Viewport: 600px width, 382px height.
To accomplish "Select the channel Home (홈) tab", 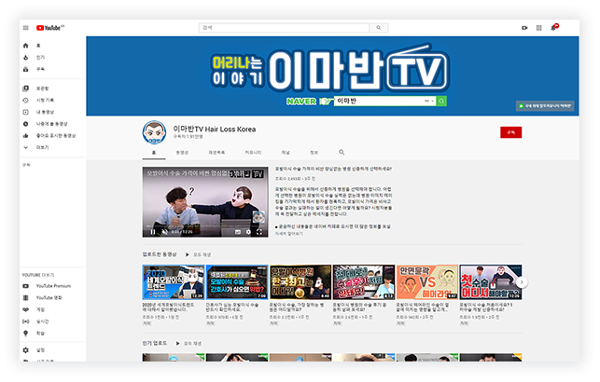I will 154,153.
